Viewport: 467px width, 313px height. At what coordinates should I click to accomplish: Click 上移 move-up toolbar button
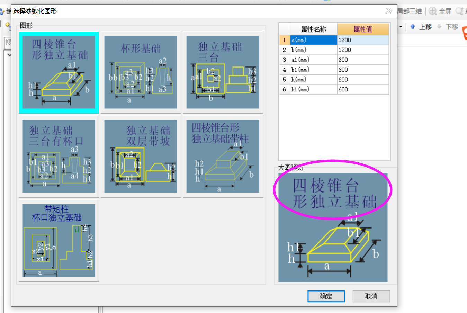[421, 27]
